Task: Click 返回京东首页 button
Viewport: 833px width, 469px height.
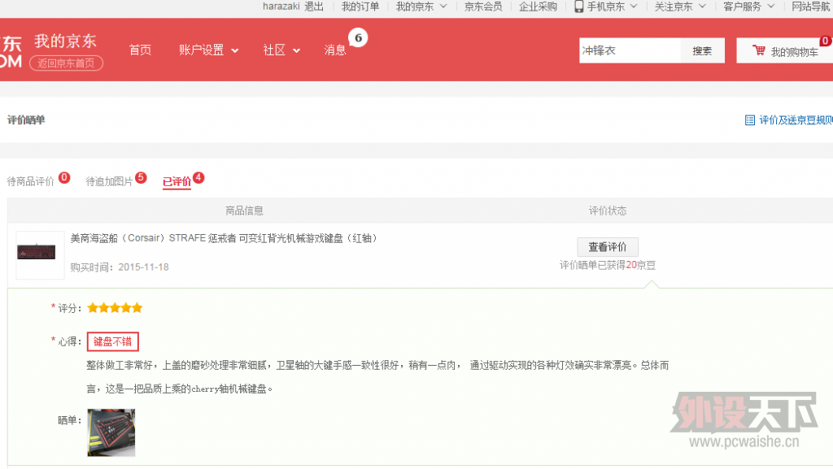Action: (x=66, y=63)
